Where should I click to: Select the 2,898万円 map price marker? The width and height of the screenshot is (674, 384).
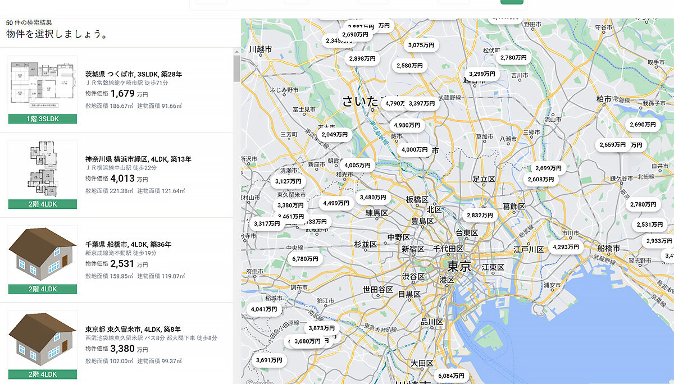coord(362,58)
